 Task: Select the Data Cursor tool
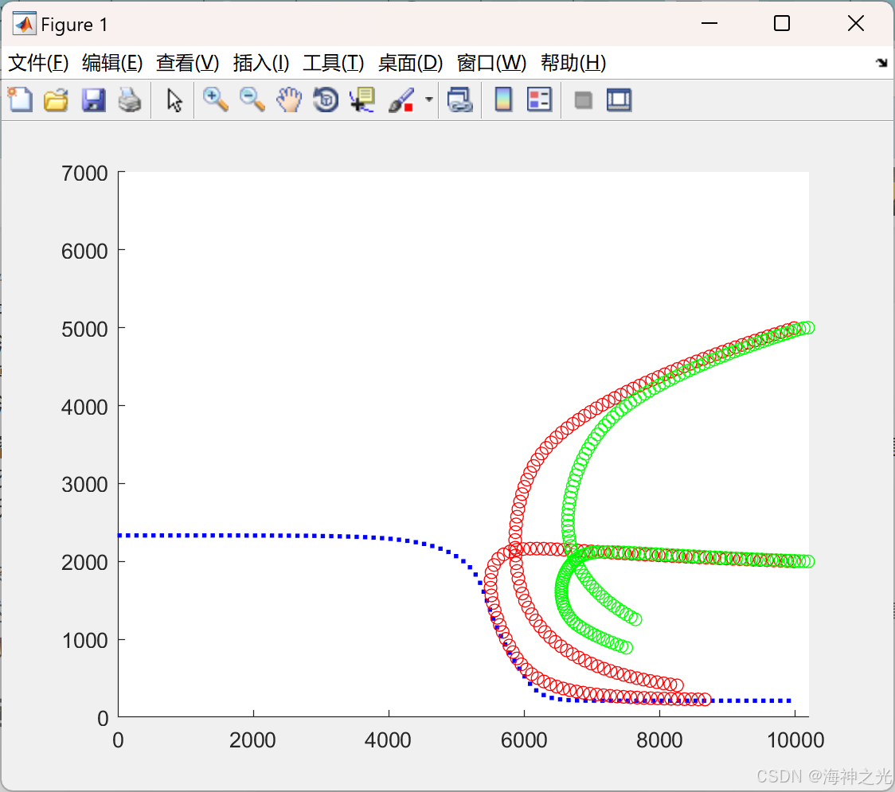(x=362, y=99)
